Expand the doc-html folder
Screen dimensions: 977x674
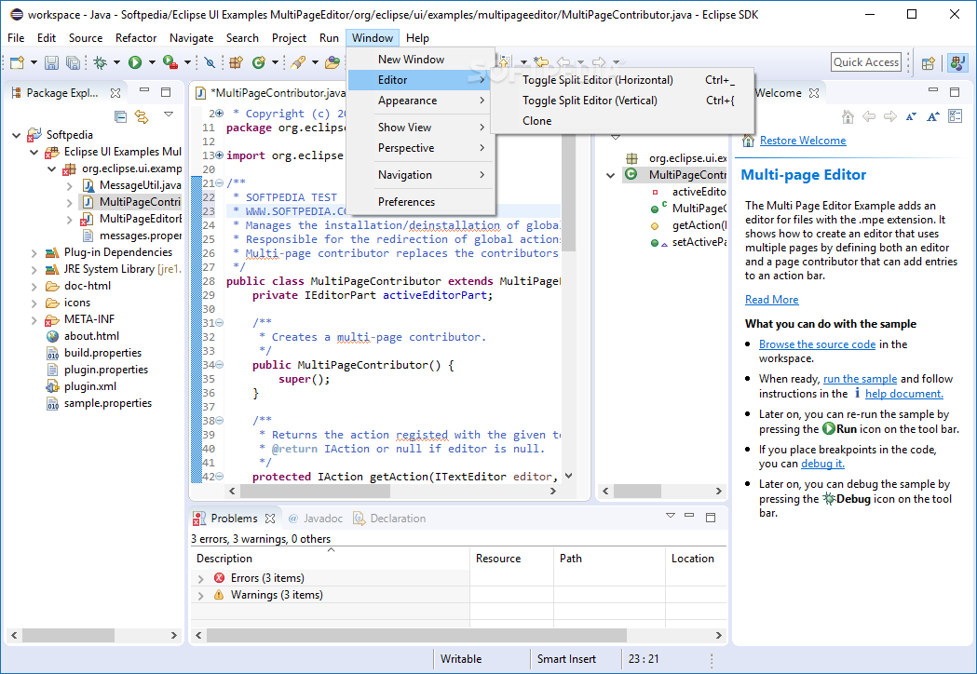tap(34, 287)
